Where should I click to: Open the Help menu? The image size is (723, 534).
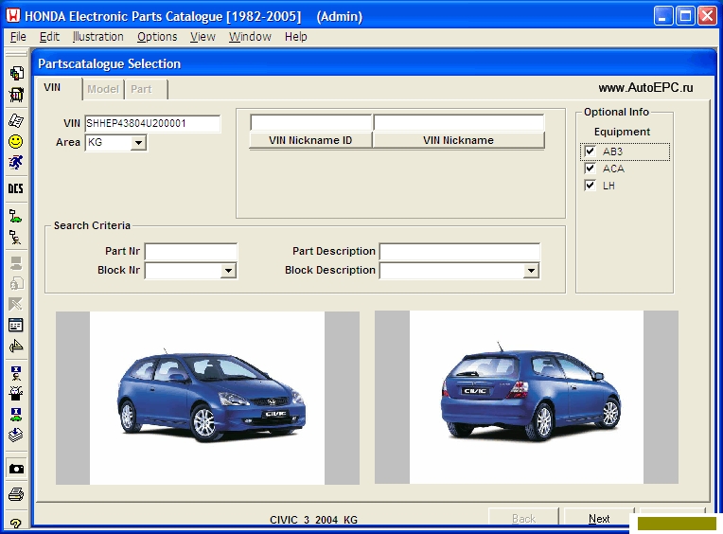295,36
